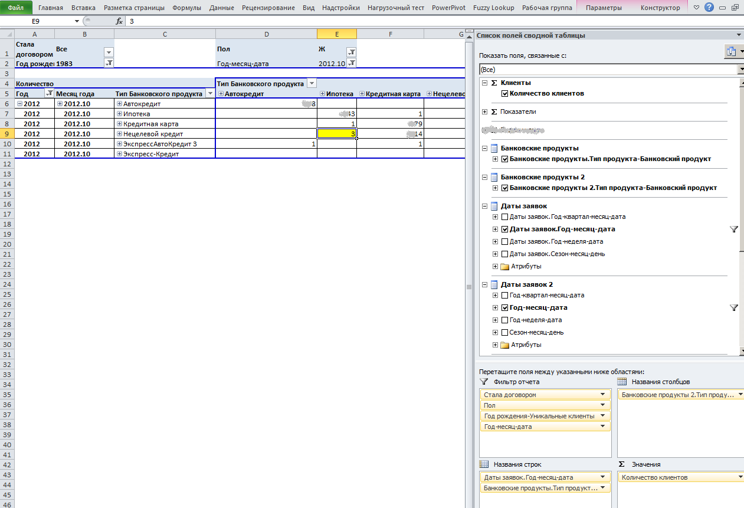The height and width of the screenshot is (508, 744).
Task: Click filter button for Пол value Ж
Action: [x=351, y=52]
